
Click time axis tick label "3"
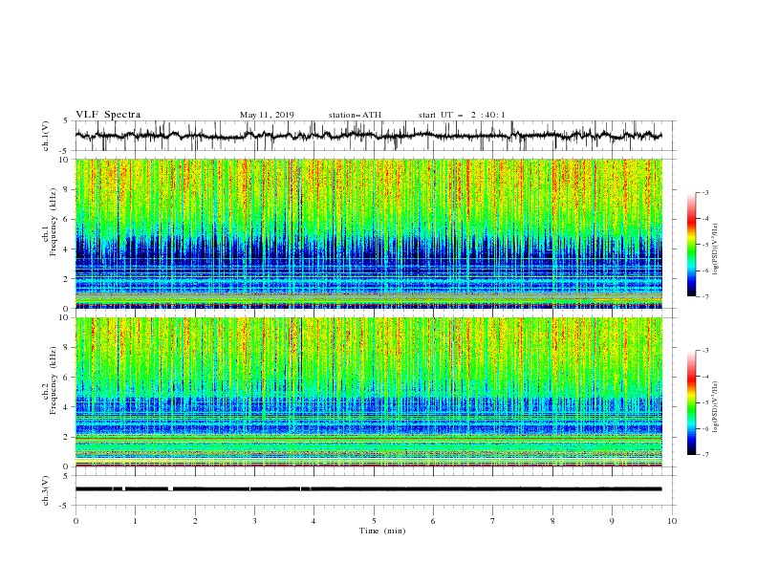coord(254,521)
